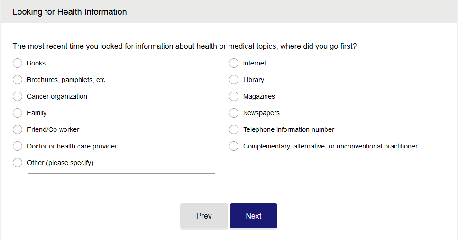Viewport: 458px width, 240px height.
Task: Select Cancer organization radio button
Action: point(18,96)
